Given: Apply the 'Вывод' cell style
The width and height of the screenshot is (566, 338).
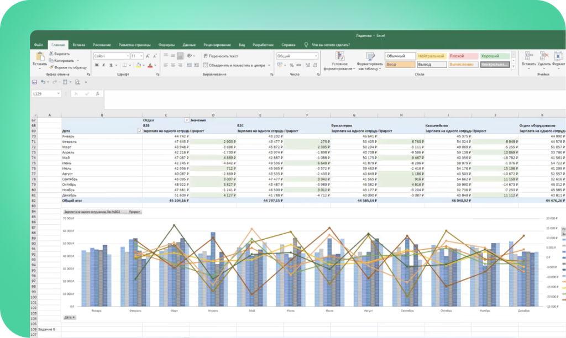Looking at the screenshot, I should tap(431, 64).
